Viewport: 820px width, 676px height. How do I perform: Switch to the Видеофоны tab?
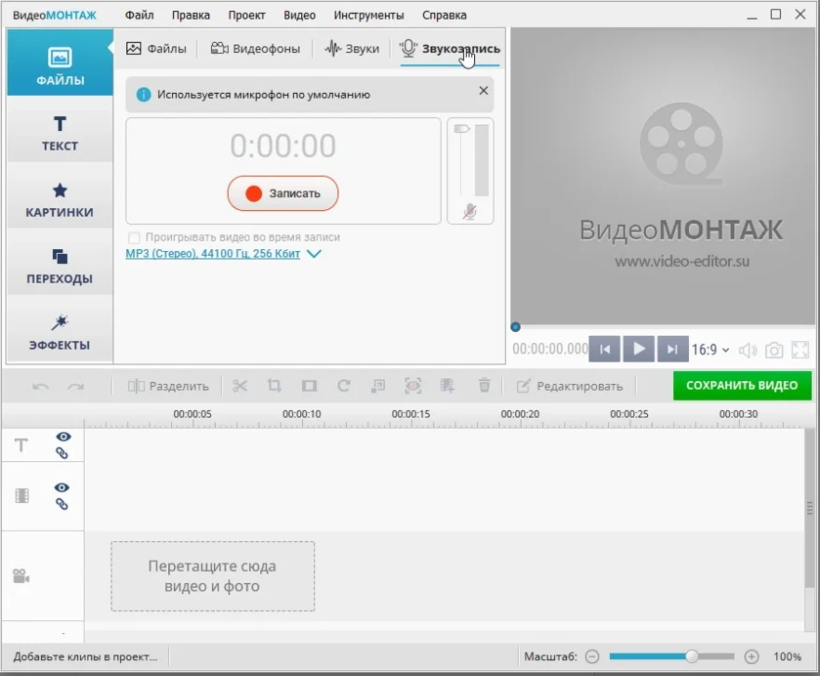(255, 48)
